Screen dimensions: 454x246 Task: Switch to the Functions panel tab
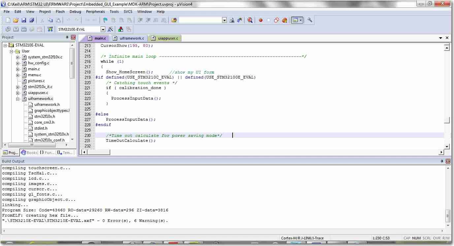[x=47, y=153]
